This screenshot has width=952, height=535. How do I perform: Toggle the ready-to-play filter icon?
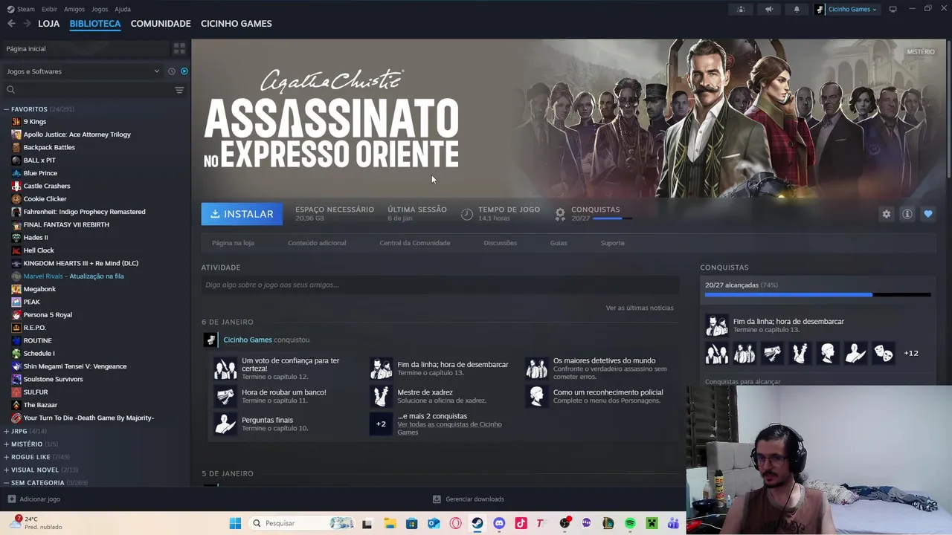184,71
